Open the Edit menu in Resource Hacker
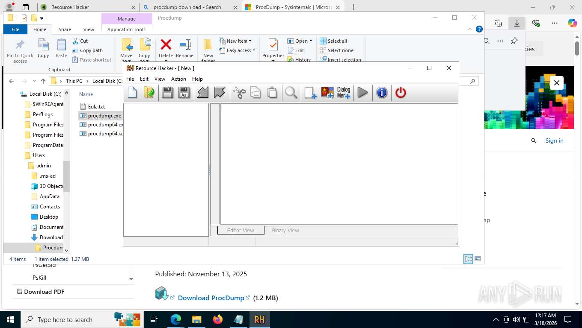Viewport: 582px width, 328px height. (x=144, y=79)
